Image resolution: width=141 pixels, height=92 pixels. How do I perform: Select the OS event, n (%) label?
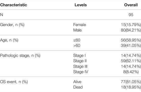(x=14, y=82)
